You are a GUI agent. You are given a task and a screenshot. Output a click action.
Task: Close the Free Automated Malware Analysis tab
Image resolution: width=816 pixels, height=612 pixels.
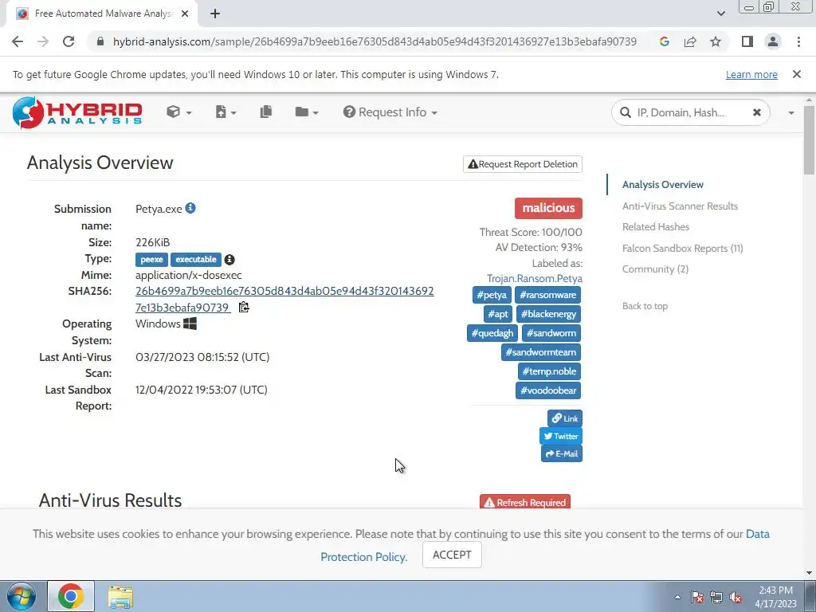coord(185,14)
